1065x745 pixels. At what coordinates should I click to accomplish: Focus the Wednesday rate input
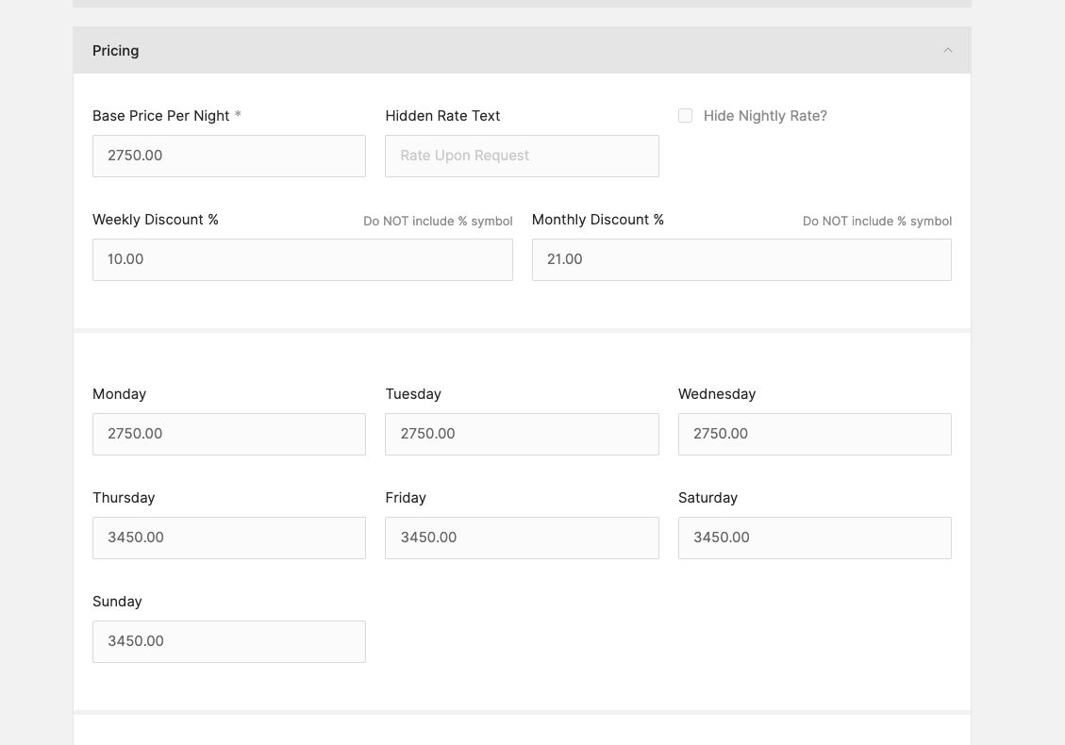[x=814, y=434]
